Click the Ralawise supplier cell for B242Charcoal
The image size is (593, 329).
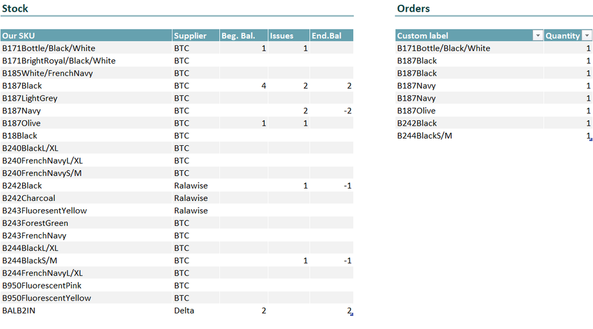[196, 198]
